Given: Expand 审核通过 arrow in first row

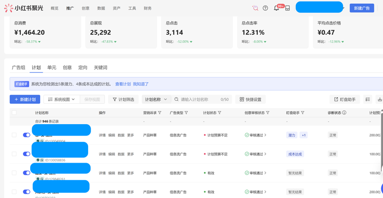Looking at the screenshot, I should tap(266, 135).
